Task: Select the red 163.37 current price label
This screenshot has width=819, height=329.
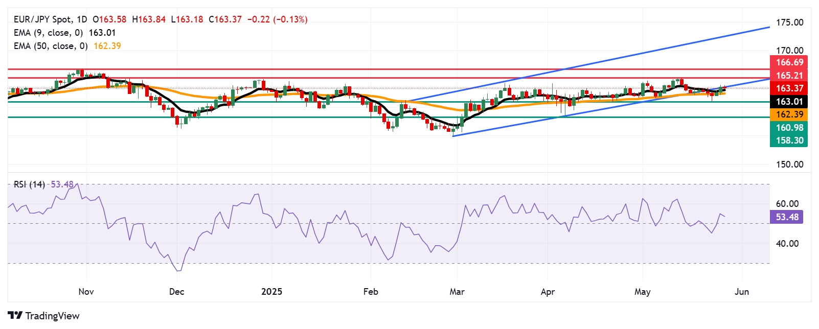Action: click(x=789, y=88)
